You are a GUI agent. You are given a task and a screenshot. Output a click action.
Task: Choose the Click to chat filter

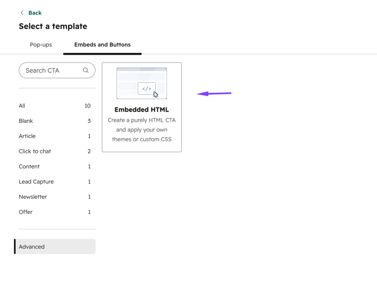(55, 151)
